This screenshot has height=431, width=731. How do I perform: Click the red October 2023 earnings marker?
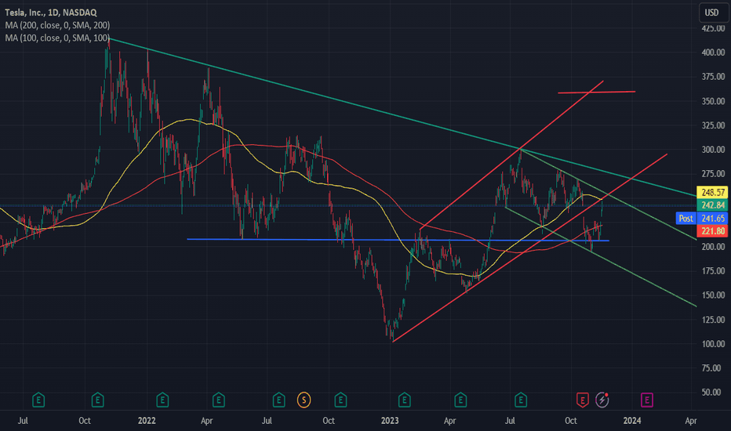click(582, 400)
